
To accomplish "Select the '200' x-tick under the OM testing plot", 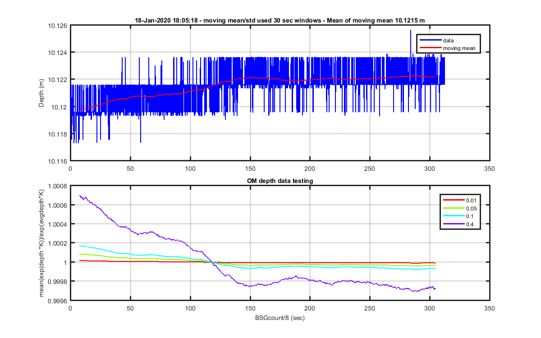I will tap(310, 308).
